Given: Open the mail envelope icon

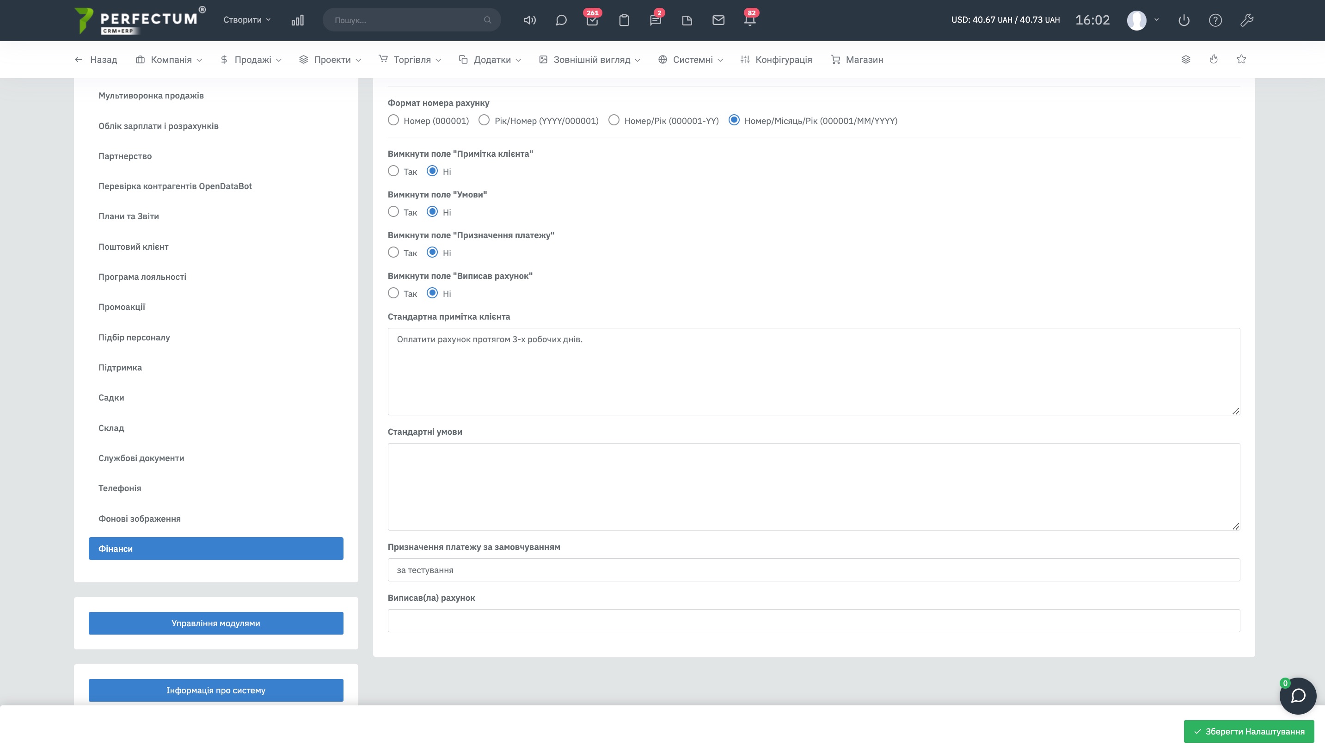Looking at the screenshot, I should coord(718,20).
